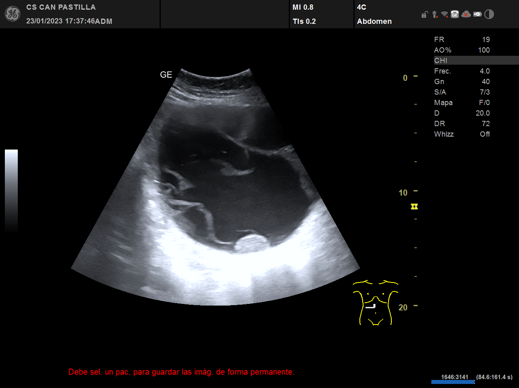Click the Wi-Fi disconnected status icon
Image resolution: width=519 pixels, height=388 pixels.
coord(445,15)
